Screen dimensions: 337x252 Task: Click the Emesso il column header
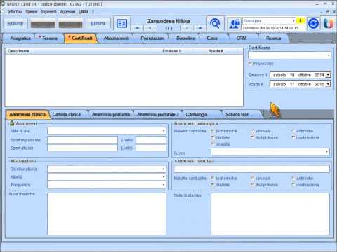coord(172,51)
